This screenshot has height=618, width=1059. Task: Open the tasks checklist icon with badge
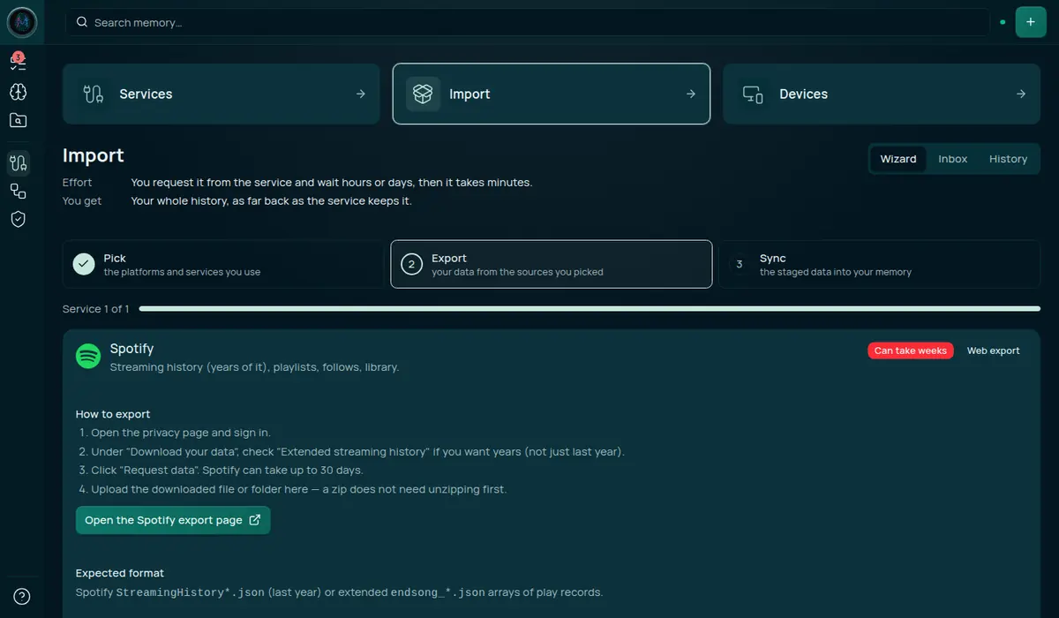point(18,62)
